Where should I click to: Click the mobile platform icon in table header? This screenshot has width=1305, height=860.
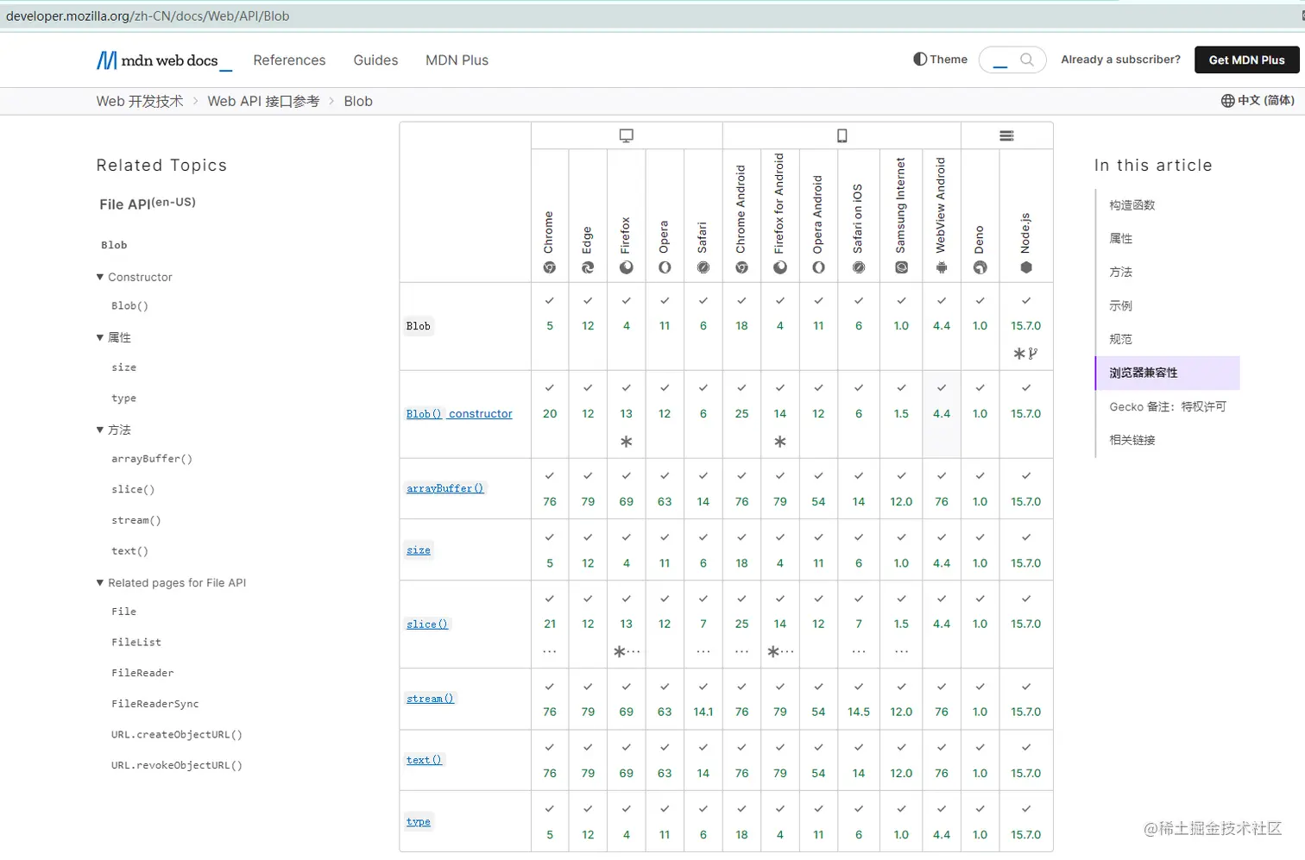tap(842, 135)
